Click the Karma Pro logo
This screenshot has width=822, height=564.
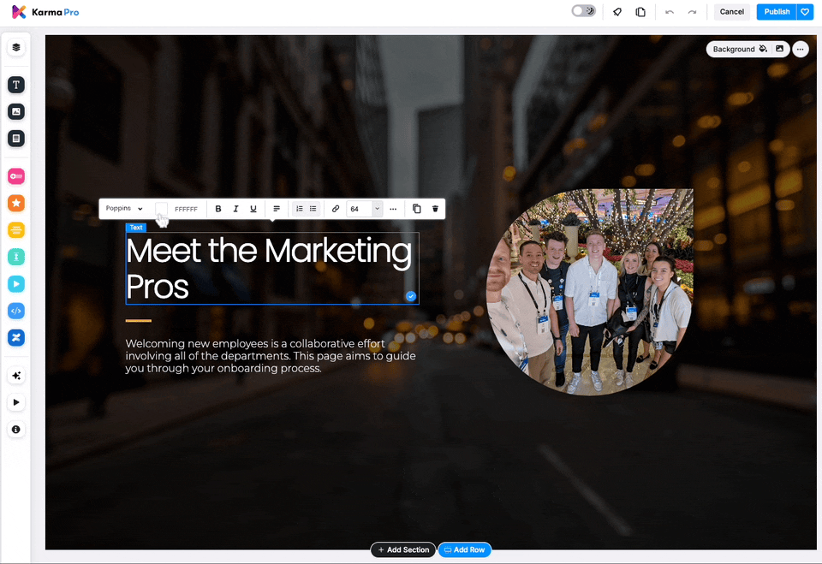(45, 11)
